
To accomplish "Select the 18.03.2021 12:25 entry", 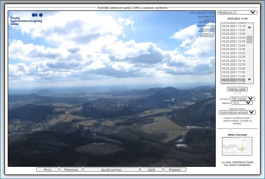I will pyautogui.click(x=233, y=53).
